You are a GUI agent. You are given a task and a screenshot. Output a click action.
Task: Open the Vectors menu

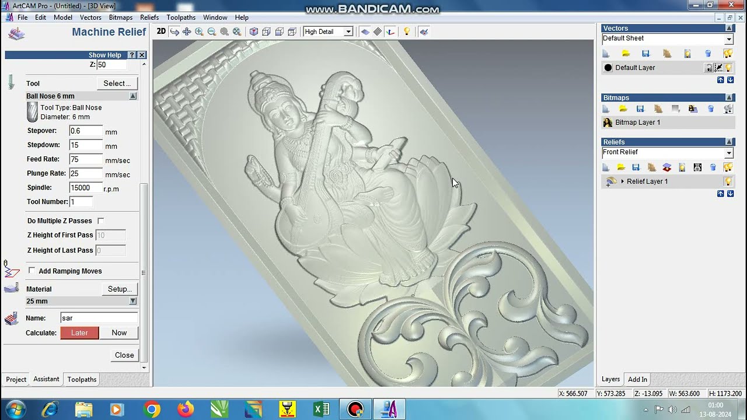[90, 17]
